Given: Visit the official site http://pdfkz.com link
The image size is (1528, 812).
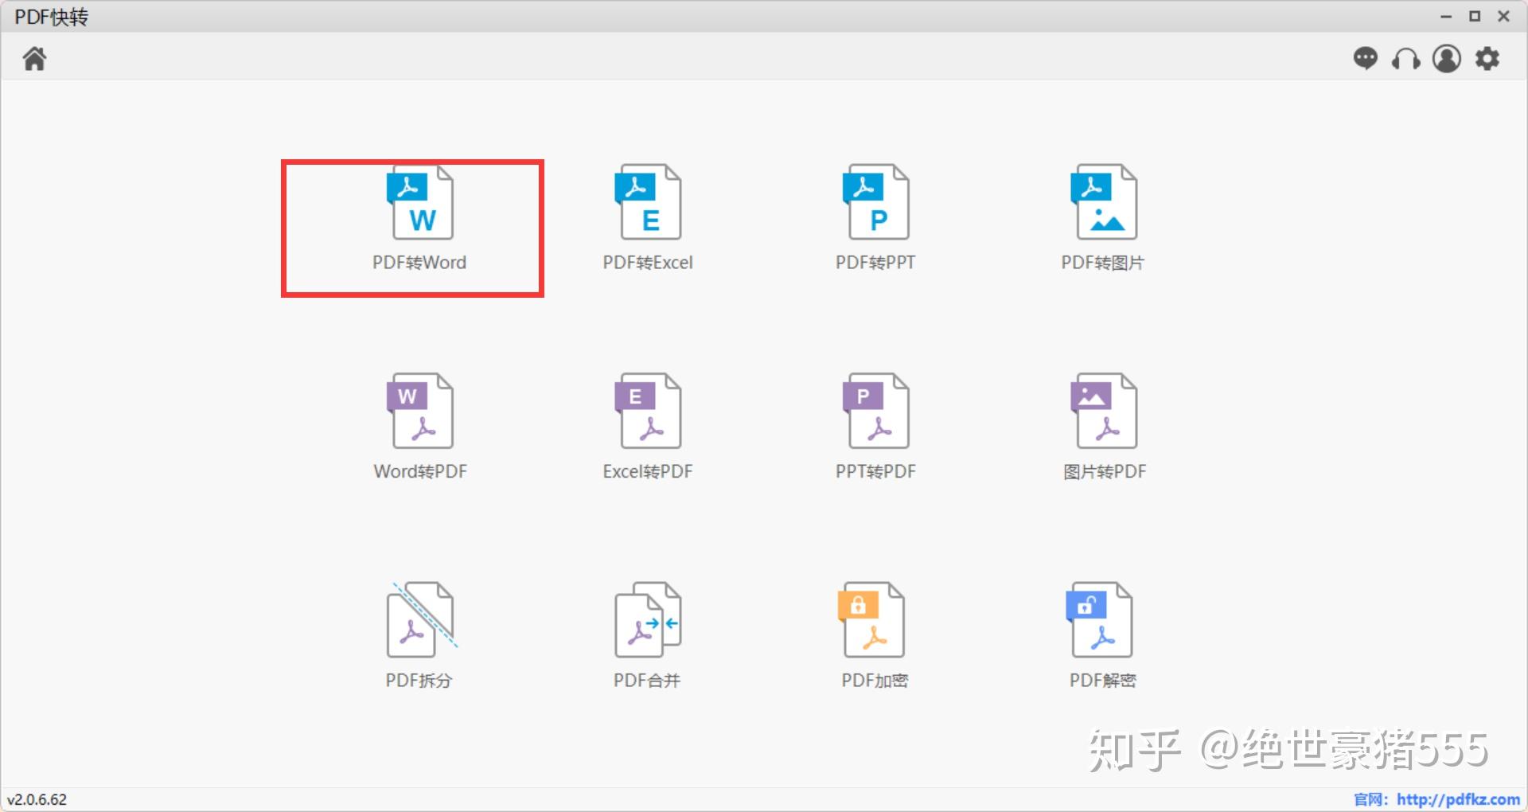Looking at the screenshot, I should [x=1458, y=799].
